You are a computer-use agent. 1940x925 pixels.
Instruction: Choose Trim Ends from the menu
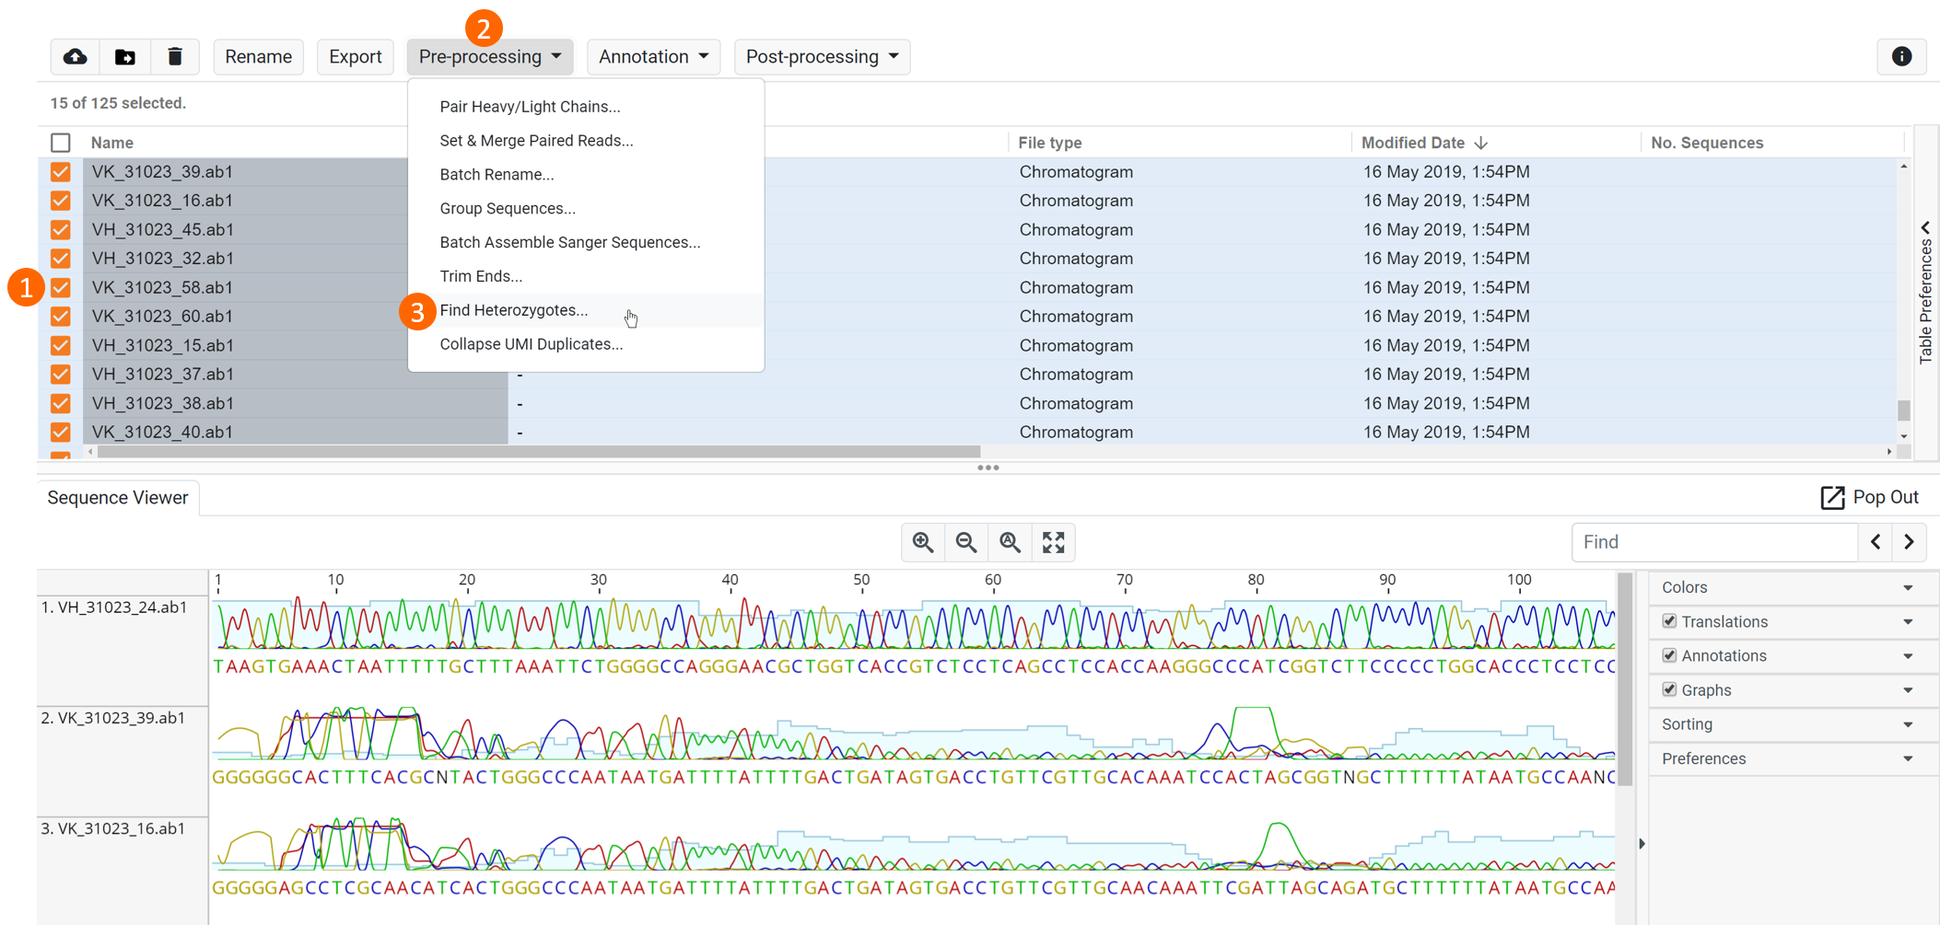click(x=481, y=276)
